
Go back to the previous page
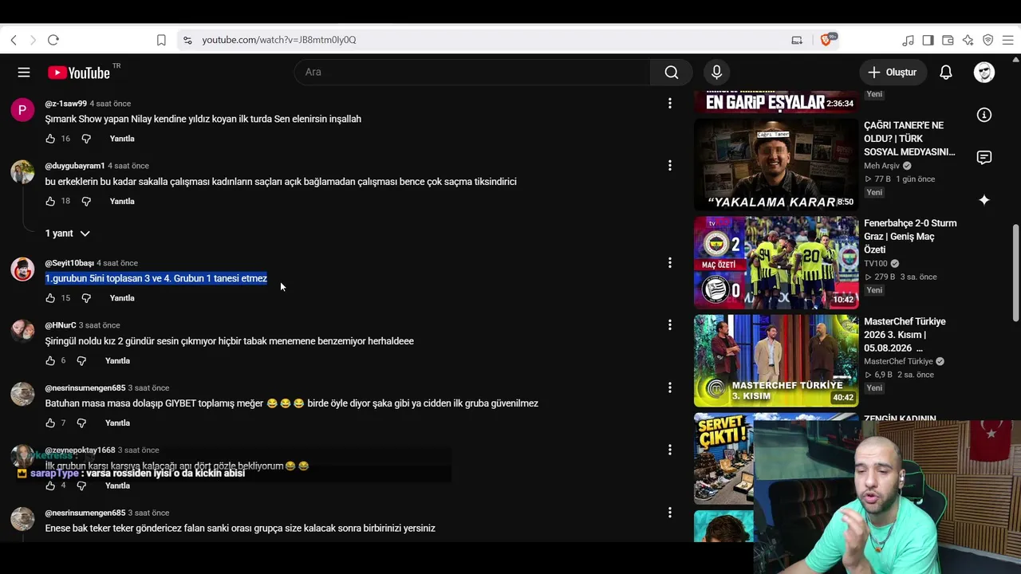click(14, 40)
